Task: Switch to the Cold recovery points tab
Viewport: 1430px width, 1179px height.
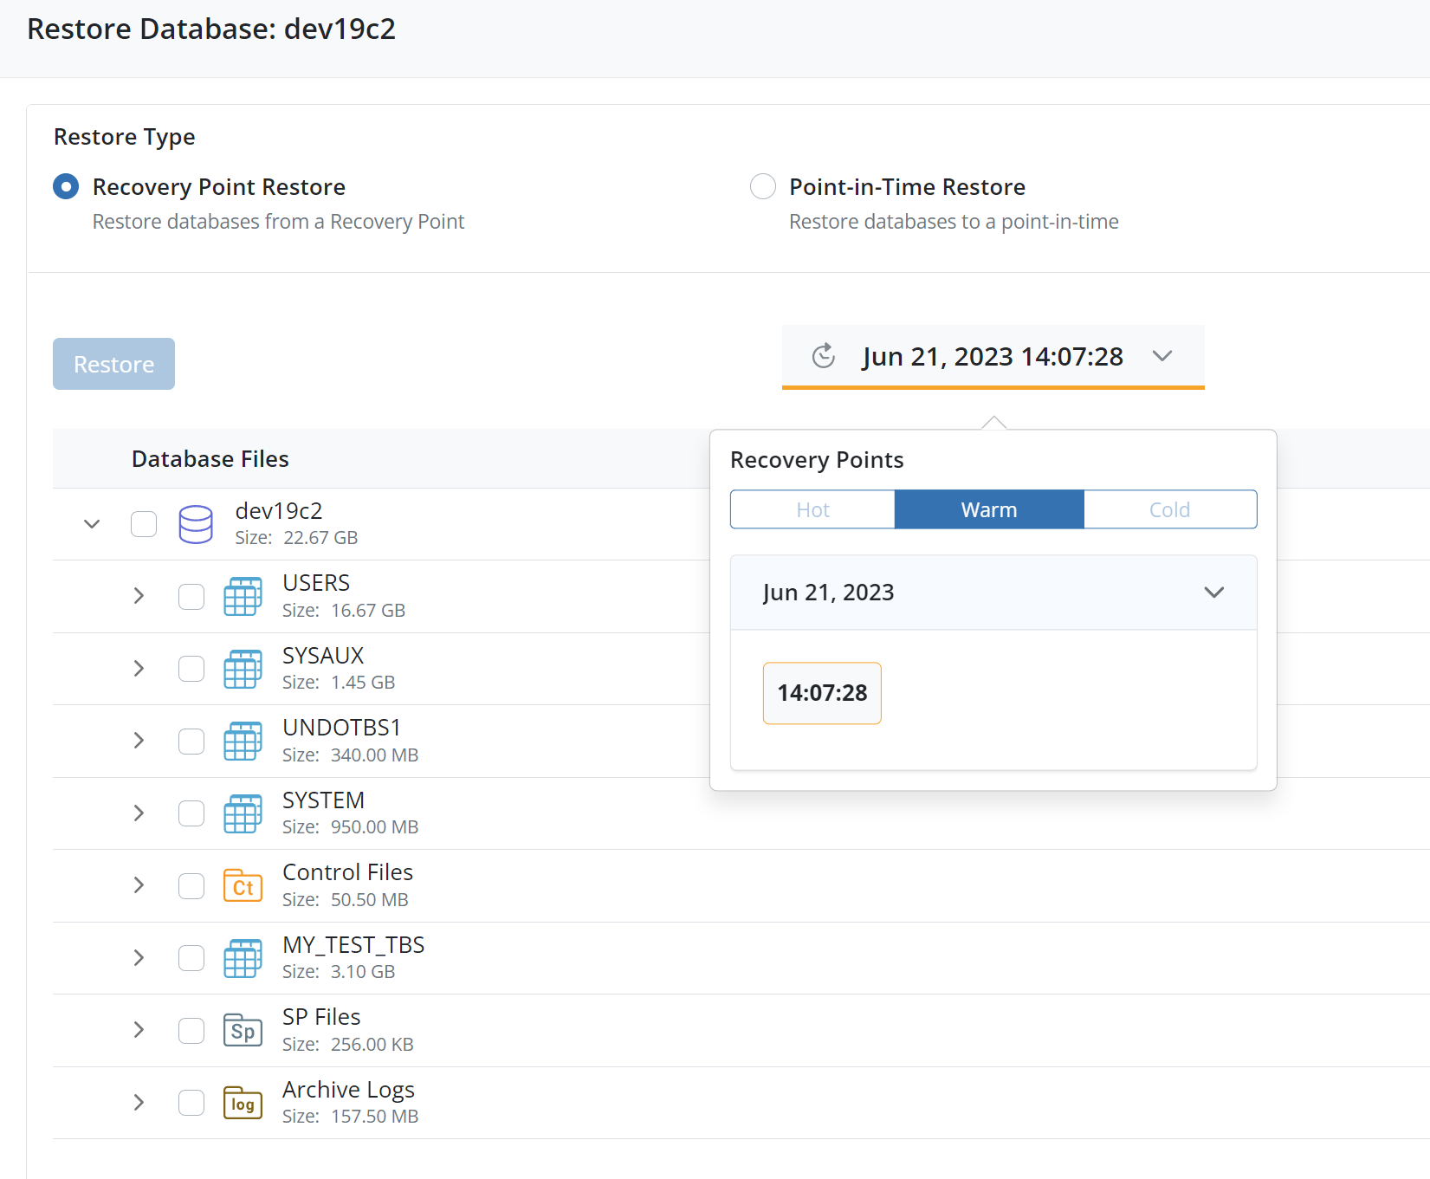Action: tap(1169, 509)
